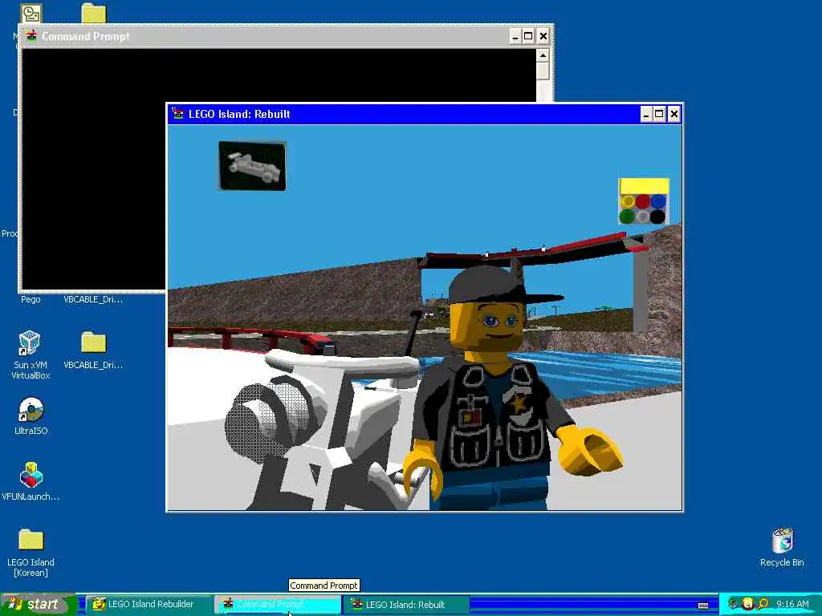Switch to Command Prompt taskbar button
Screen dimensions: 822x616
[277, 604]
